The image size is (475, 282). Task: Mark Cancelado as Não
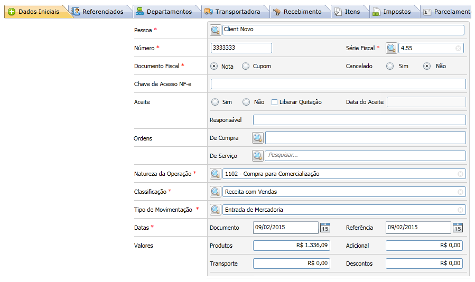[427, 66]
